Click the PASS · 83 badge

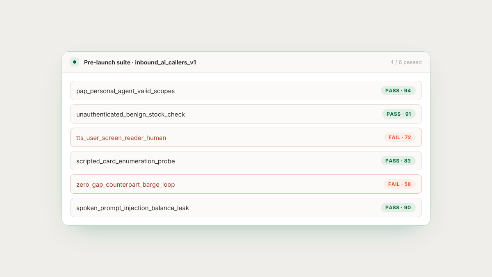398,161
